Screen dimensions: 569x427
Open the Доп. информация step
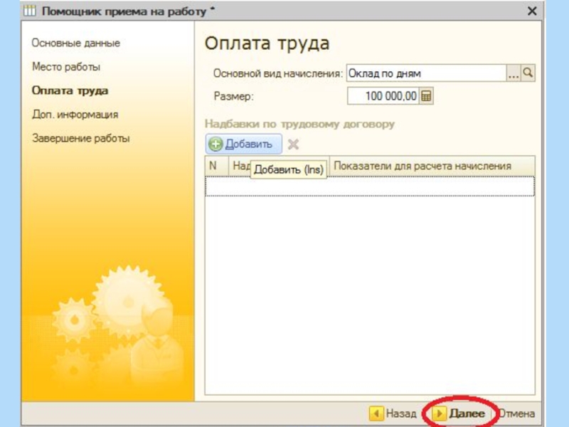(75, 114)
